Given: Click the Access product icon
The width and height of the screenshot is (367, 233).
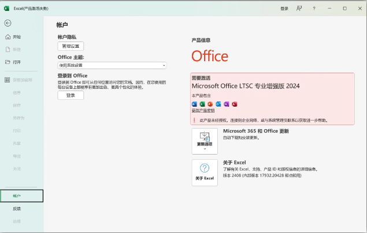Looking at the screenshot, I should pyautogui.click(x=235, y=104).
